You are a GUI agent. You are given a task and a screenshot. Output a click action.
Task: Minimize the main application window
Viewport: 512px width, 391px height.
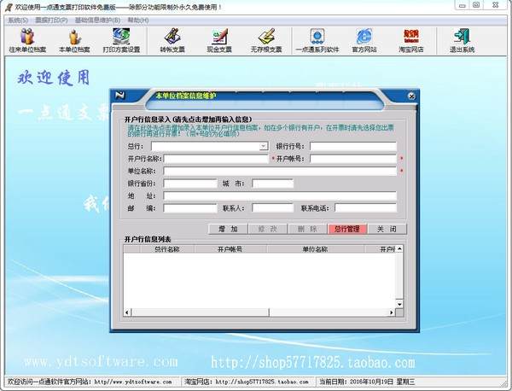462,5
